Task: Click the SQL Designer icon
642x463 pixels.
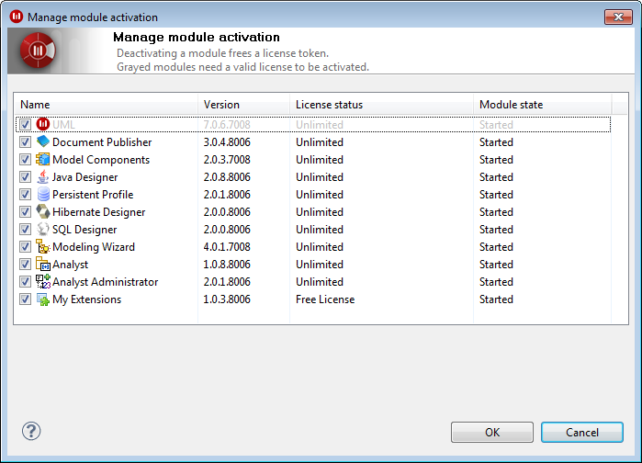Action: [43, 230]
